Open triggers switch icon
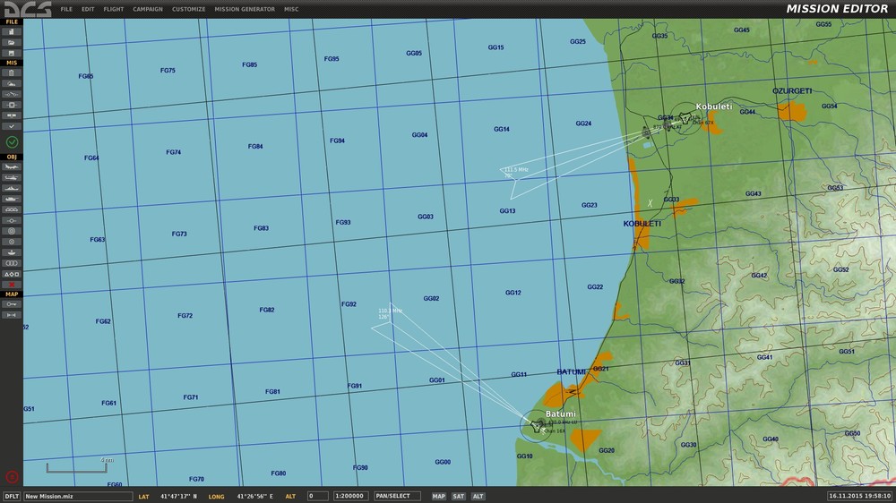This screenshot has height=503, width=896. [12, 94]
